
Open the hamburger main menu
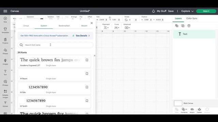[x=5, y=11]
